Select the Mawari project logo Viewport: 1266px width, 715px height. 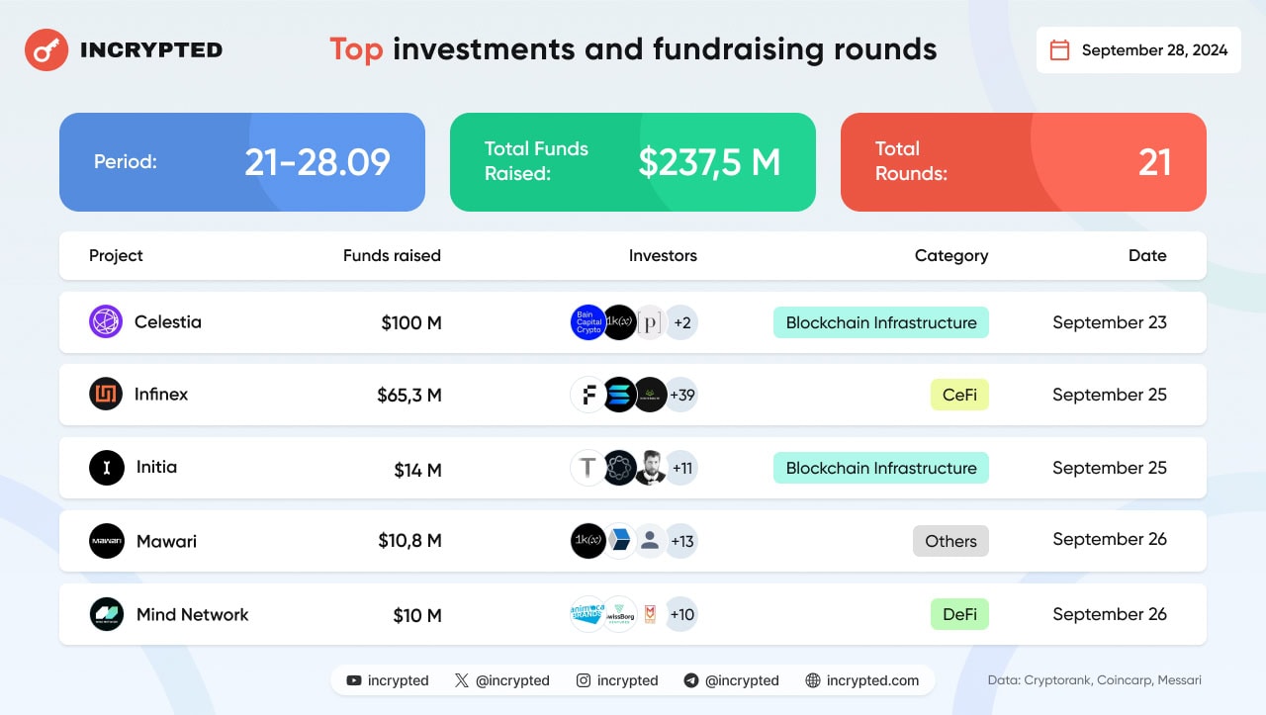107,541
